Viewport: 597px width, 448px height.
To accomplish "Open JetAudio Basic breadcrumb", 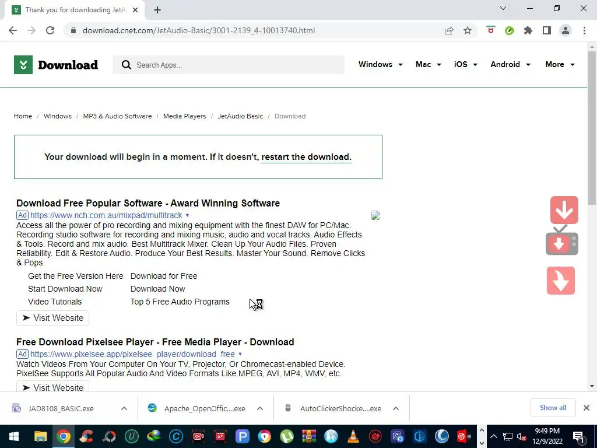I will 240,116.
